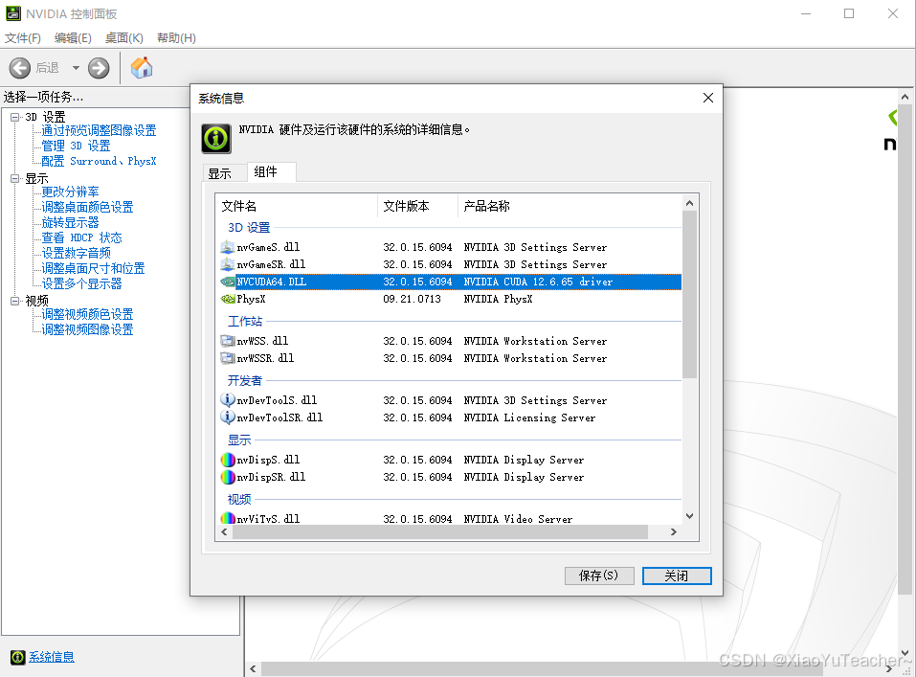The image size is (916, 677).
Task: Click the nvWSS.dll file icon
Action: point(227,341)
